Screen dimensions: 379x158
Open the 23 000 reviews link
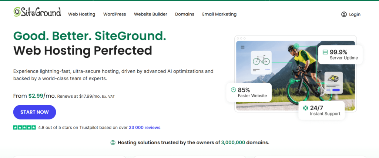coord(145,127)
